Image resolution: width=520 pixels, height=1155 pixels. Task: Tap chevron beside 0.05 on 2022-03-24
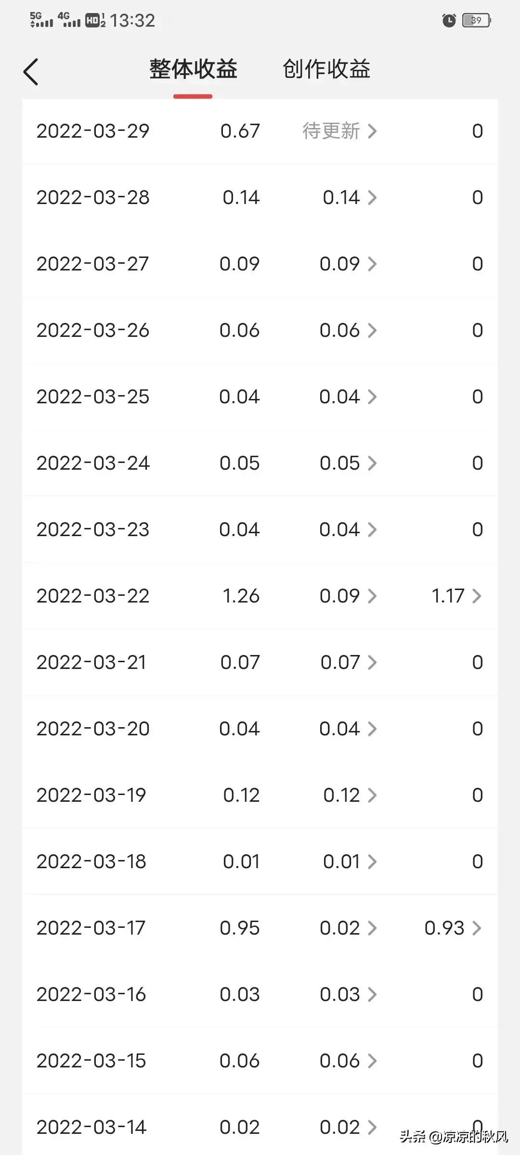tap(372, 463)
